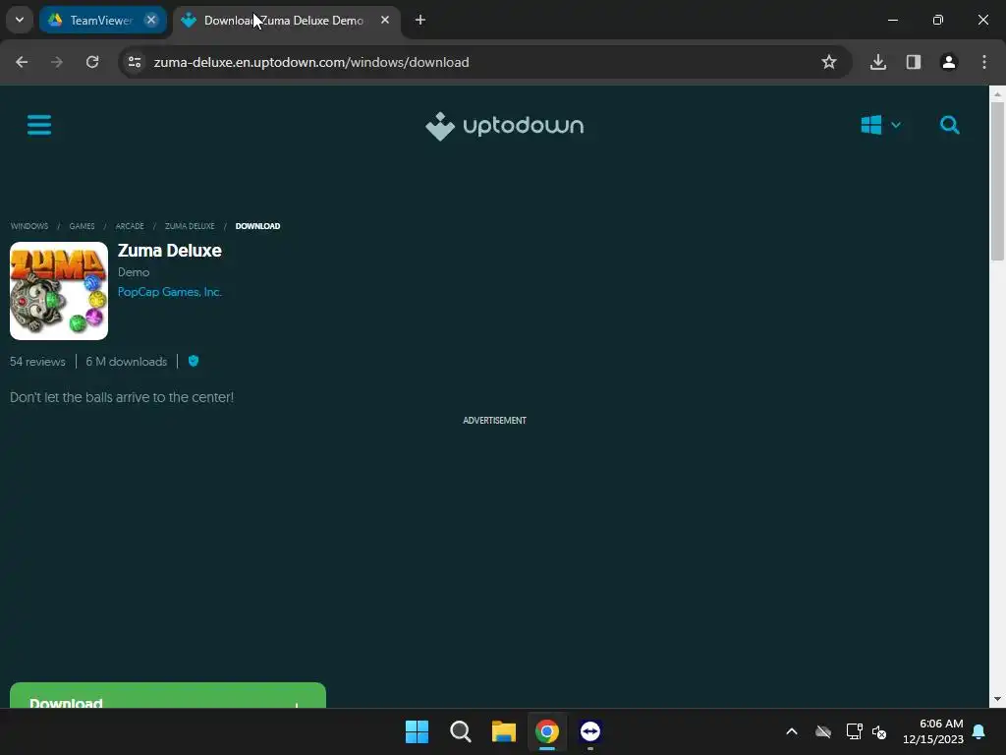Screen dimensions: 1006x755
Task: Open the Windows platform selector
Action: coord(881,125)
